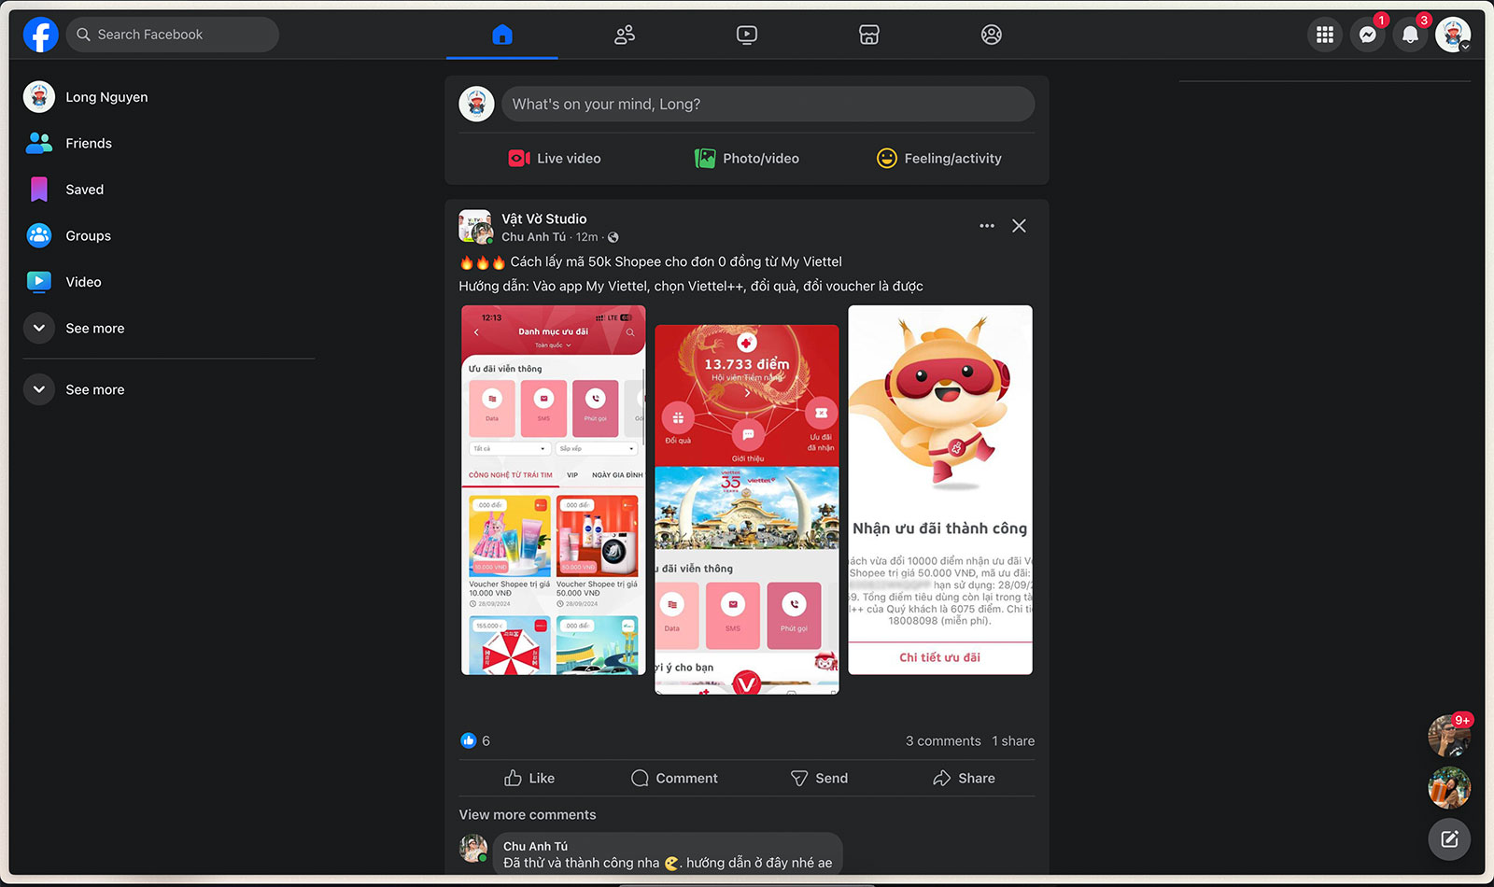Click the What's on your mind box
The image size is (1494, 887).
click(x=768, y=104)
